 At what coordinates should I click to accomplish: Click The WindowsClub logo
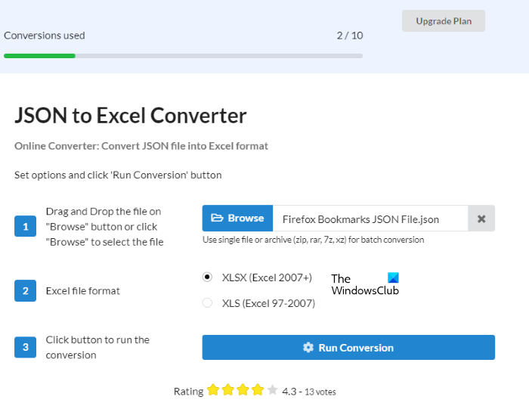(365, 284)
